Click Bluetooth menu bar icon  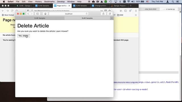(x=120, y=1)
